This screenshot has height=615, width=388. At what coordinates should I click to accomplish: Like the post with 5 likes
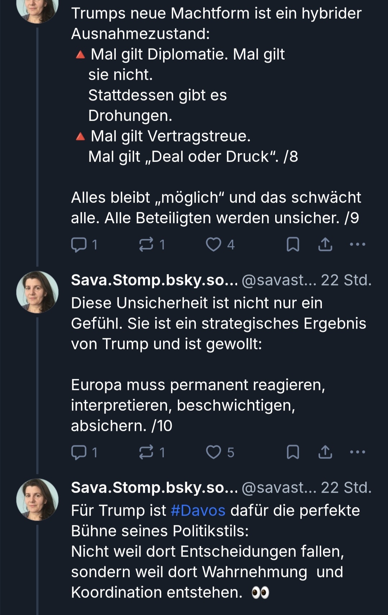pyautogui.click(x=213, y=452)
